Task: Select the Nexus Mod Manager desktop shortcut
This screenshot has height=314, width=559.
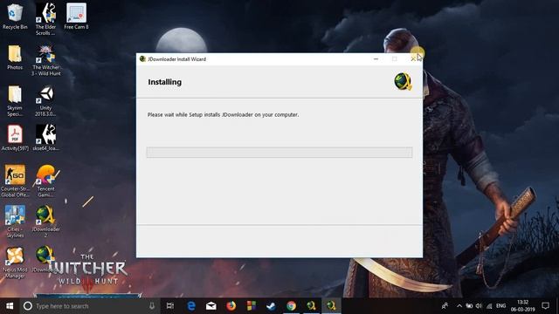Action: [x=15, y=263]
